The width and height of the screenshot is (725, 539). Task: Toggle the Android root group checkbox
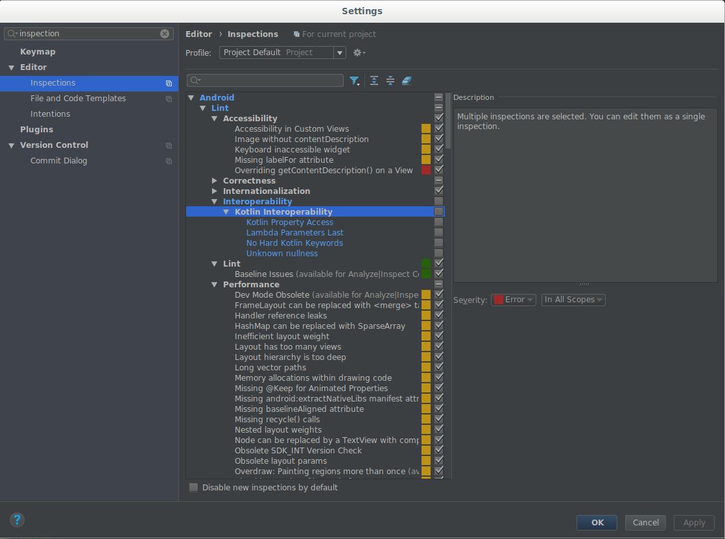[x=439, y=97]
